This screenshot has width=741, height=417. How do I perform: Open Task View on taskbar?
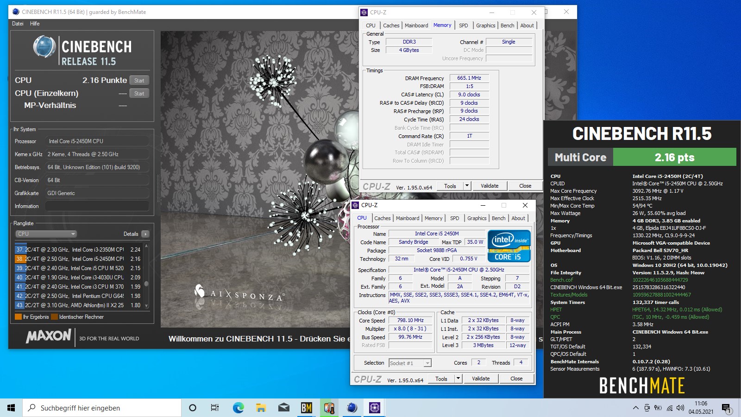215,408
